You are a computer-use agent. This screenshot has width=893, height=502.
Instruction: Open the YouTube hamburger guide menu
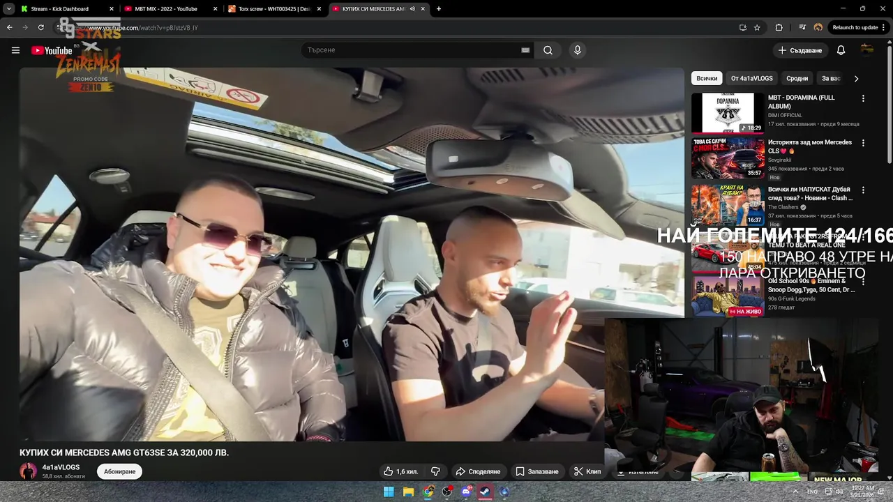(x=15, y=50)
